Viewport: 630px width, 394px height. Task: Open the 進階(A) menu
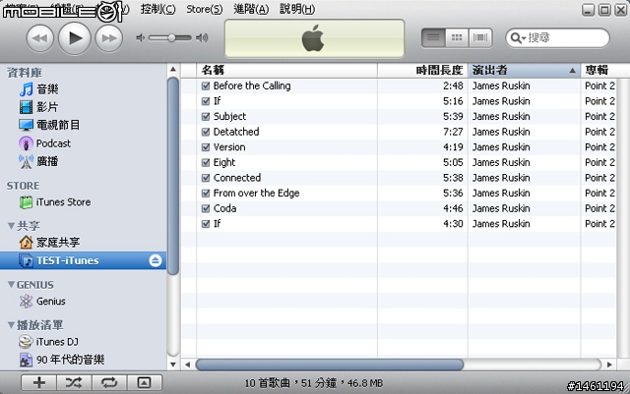click(x=251, y=9)
